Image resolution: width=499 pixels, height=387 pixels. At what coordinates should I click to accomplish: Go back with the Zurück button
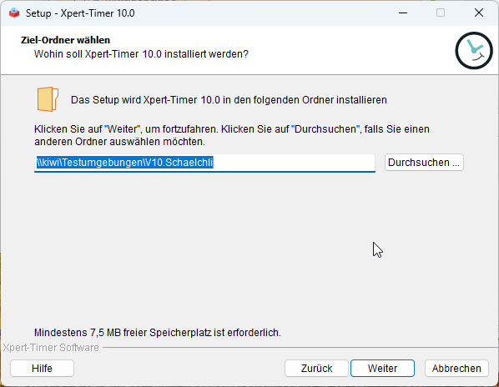click(316, 369)
